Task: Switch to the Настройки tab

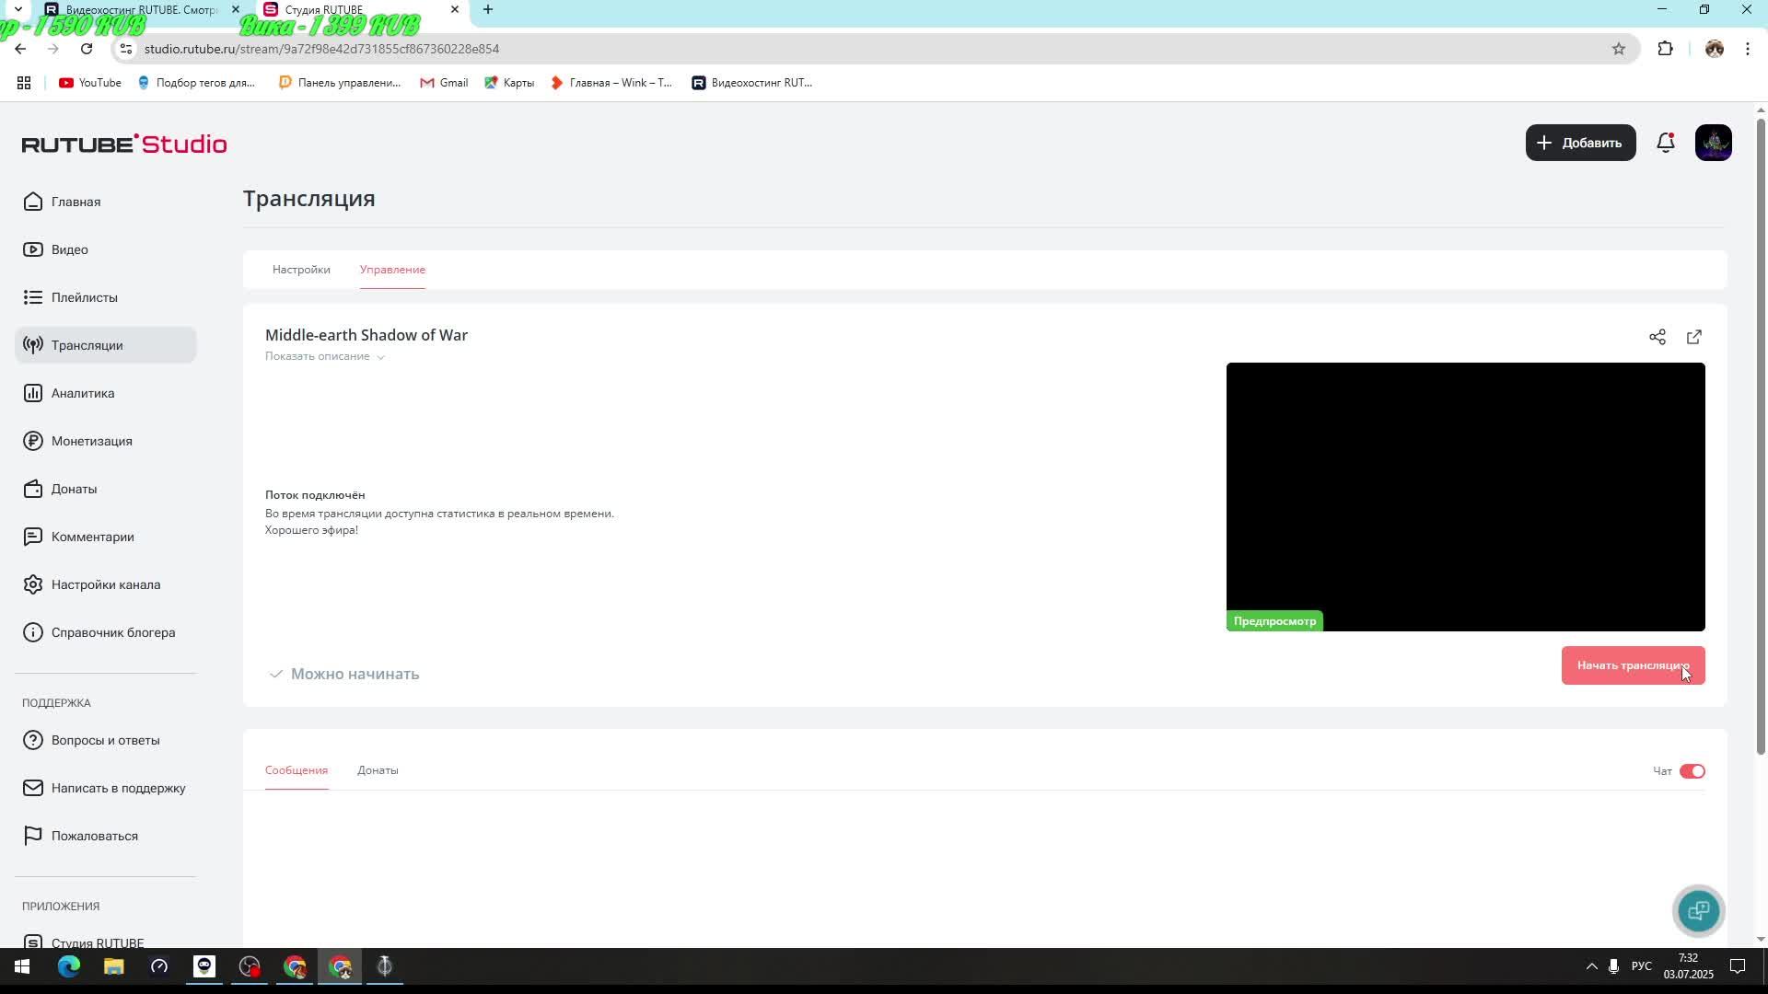Action: [301, 270]
